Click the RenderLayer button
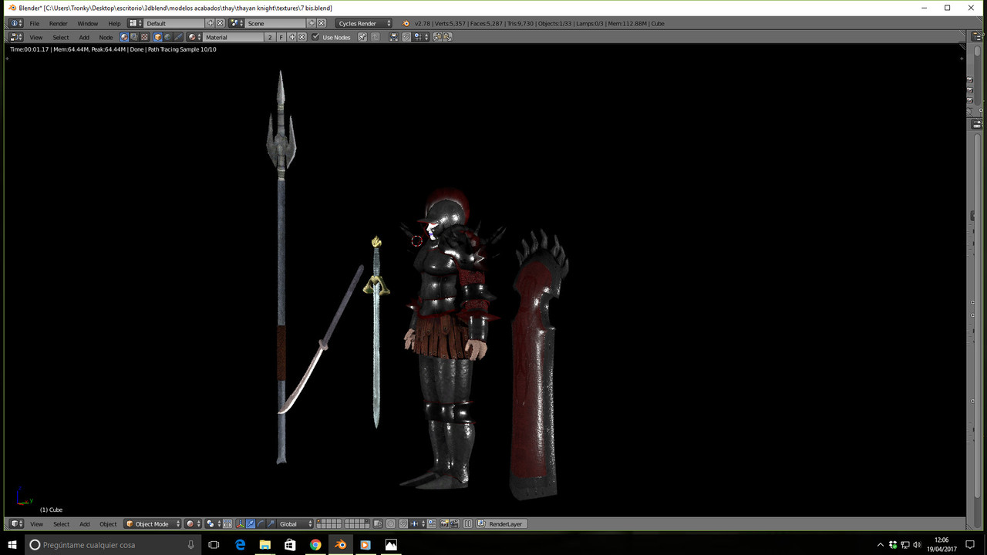This screenshot has height=555, width=987. [500, 524]
